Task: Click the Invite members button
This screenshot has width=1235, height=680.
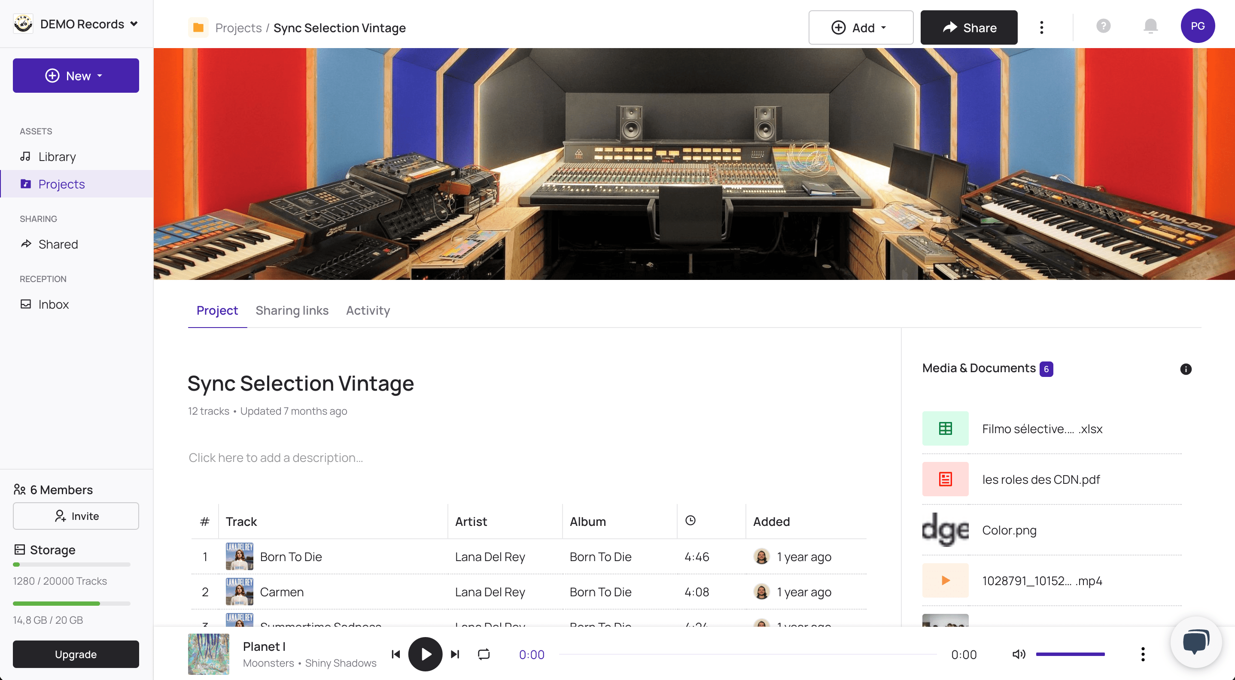Action: pos(76,516)
